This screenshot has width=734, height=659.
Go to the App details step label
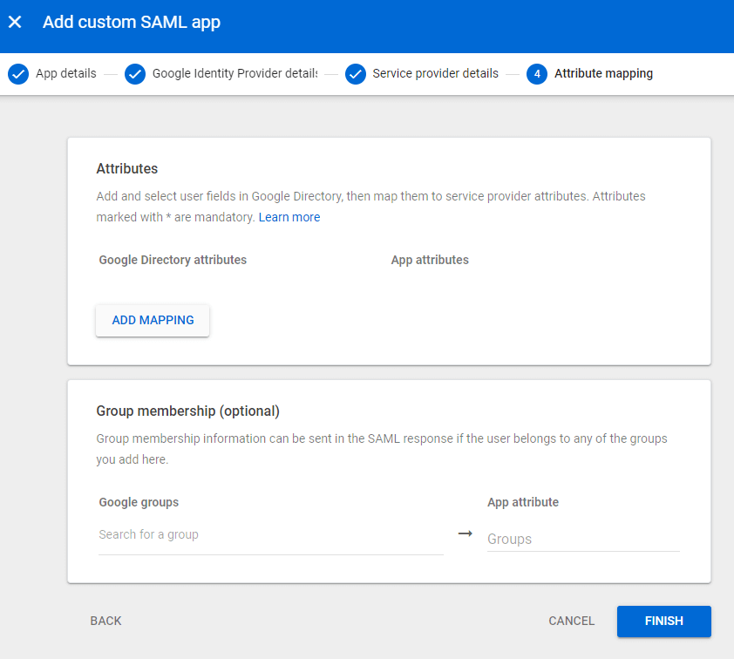click(66, 74)
